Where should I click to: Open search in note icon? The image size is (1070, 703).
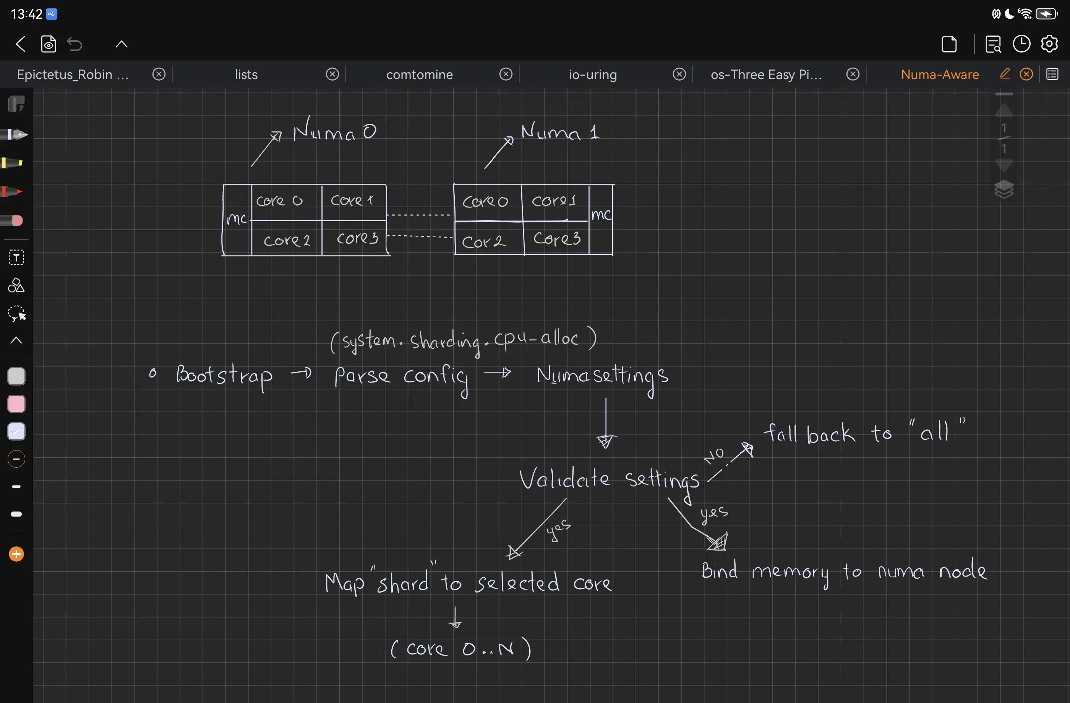click(993, 44)
